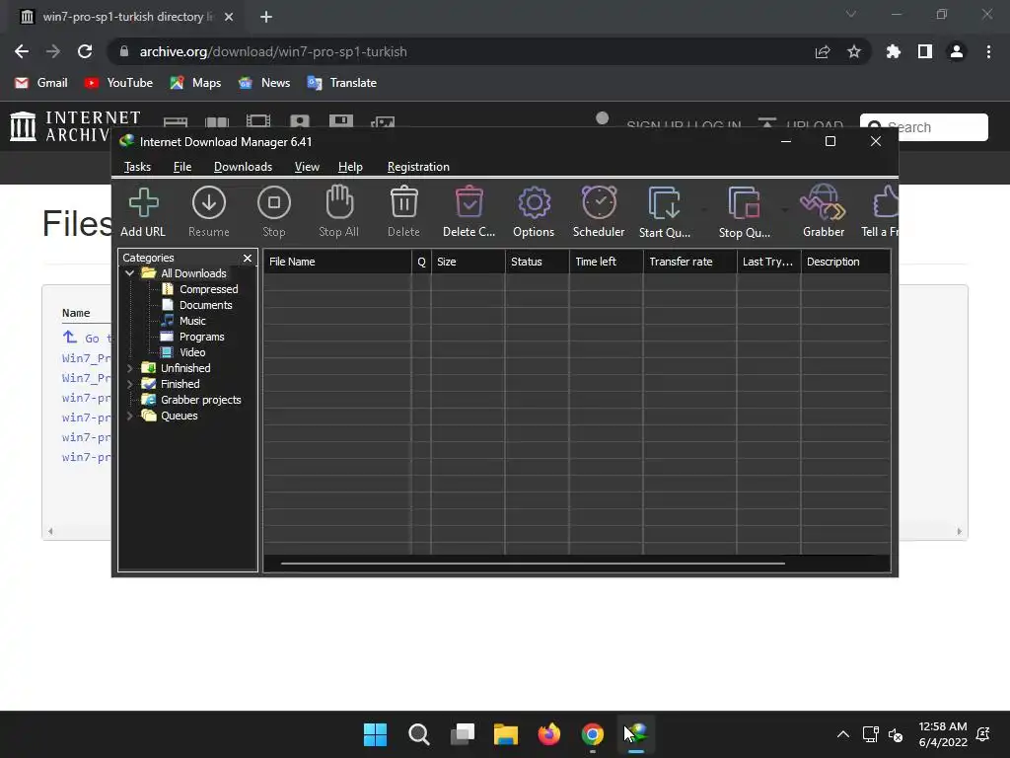The width and height of the screenshot is (1010, 758).
Task: Select the Video category
Action: (192, 352)
